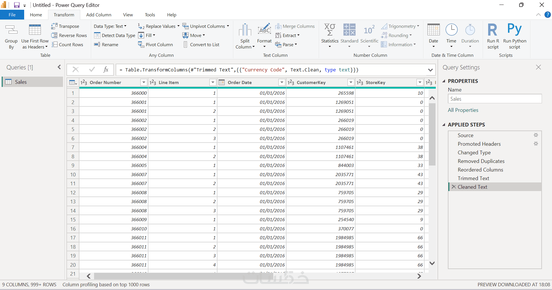Viewport: 552px width, 290px height.
Task: Switch to the Tools tab
Action: 150,15
